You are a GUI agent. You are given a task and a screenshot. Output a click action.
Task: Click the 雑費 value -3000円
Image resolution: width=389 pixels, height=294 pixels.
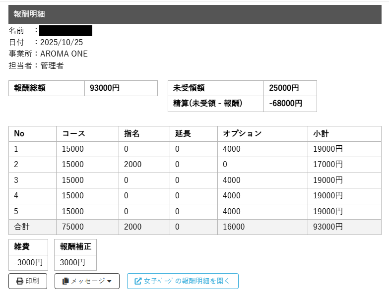tap(28, 262)
